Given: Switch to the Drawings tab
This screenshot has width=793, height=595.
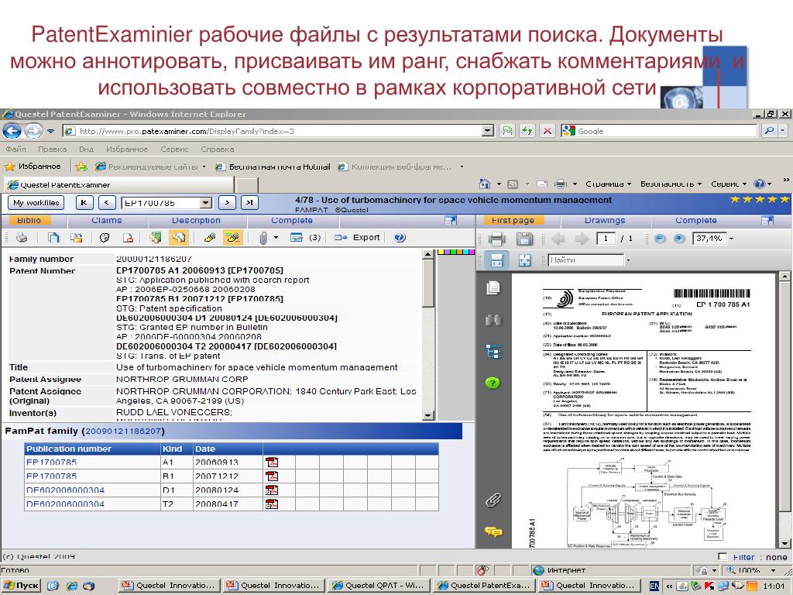Looking at the screenshot, I should (605, 221).
